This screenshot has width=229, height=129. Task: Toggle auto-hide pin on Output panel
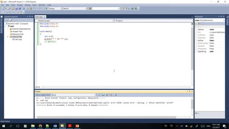(190, 91)
